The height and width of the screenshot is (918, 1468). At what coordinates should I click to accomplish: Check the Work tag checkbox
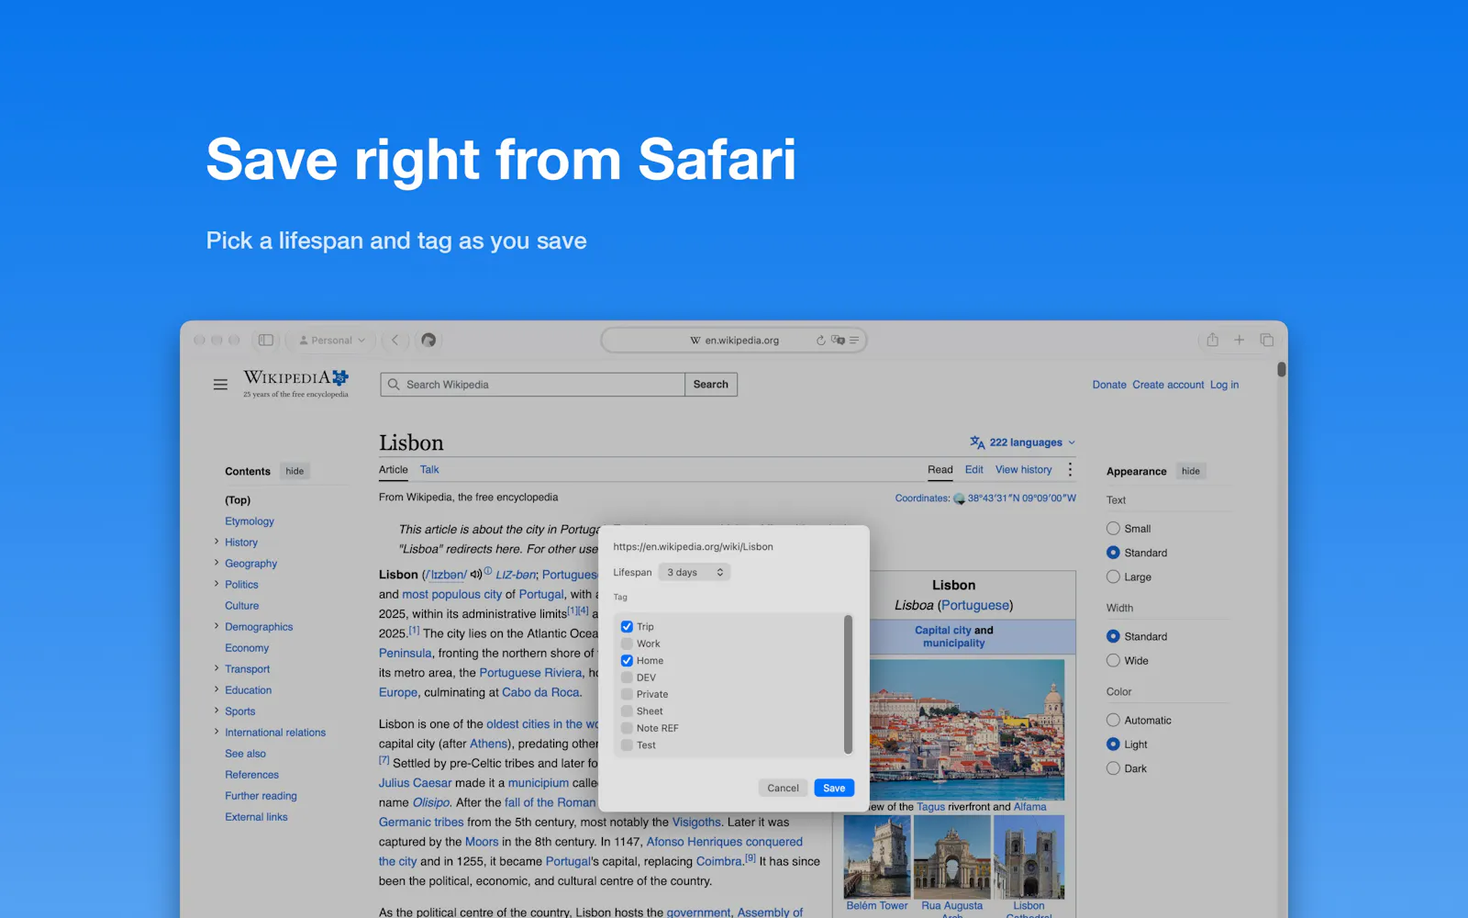[627, 644]
